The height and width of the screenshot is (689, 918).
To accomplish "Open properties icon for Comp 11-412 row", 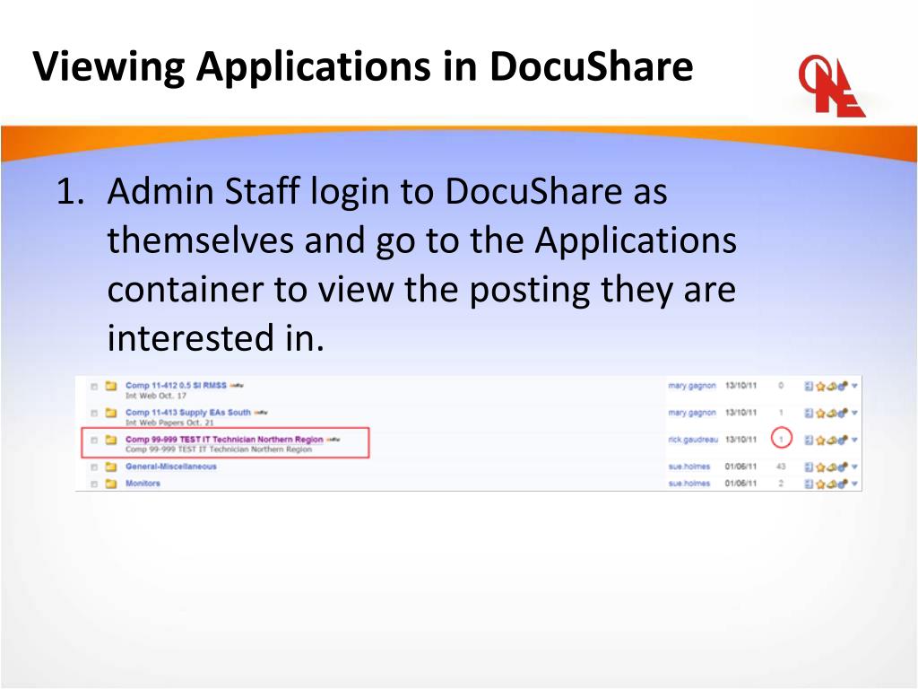I will [x=809, y=386].
